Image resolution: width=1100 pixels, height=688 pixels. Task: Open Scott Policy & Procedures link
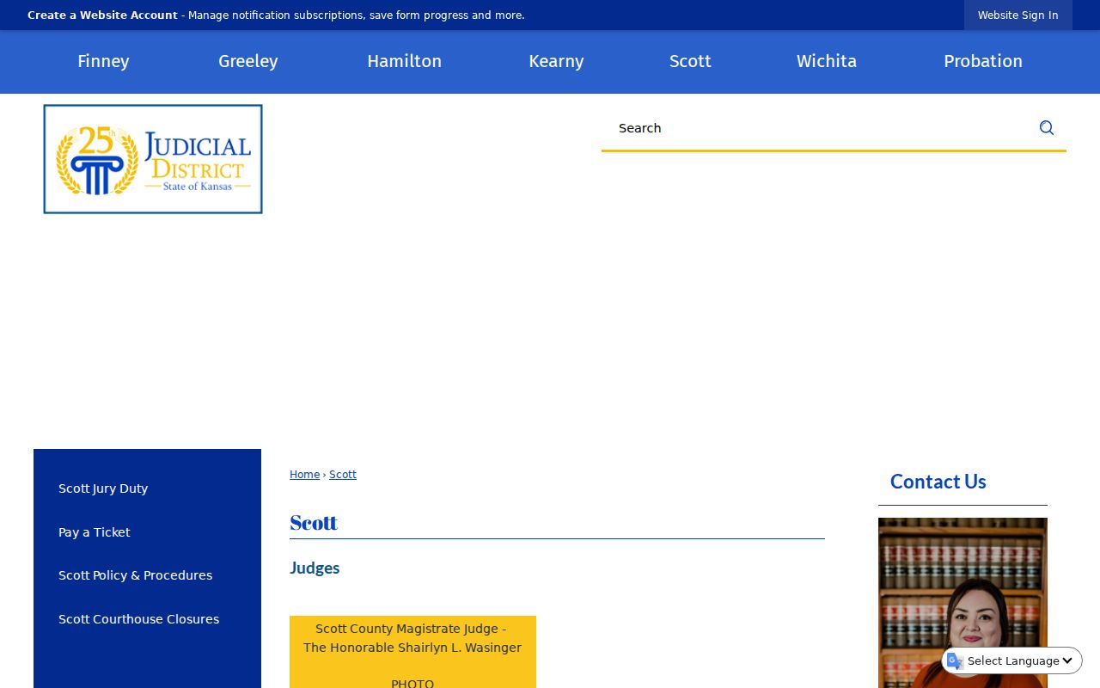tap(135, 575)
